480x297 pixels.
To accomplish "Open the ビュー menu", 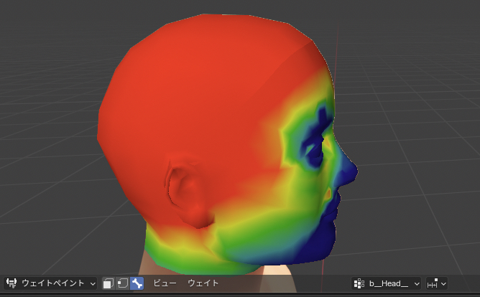I will coord(165,283).
